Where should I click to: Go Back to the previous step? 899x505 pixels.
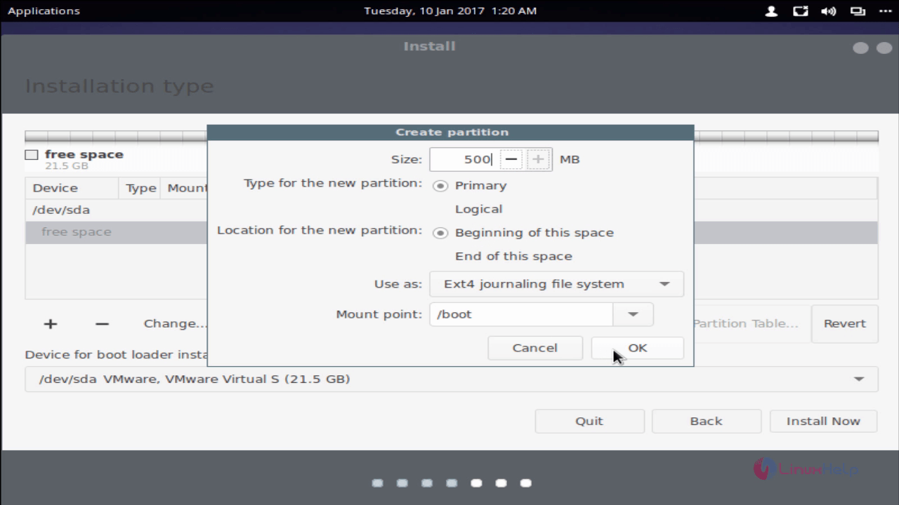click(x=706, y=421)
